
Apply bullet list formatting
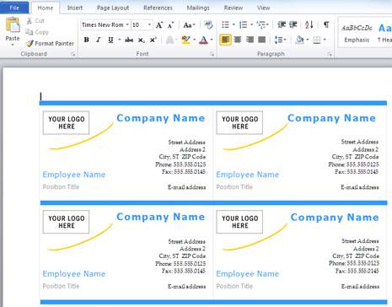(225, 24)
